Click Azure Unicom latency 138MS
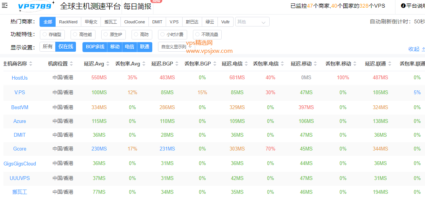 pyautogui.click(x=380, y=121)
